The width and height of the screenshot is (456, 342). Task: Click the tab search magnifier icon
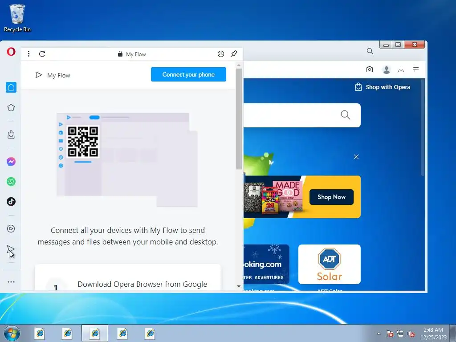tap(370, 51)
